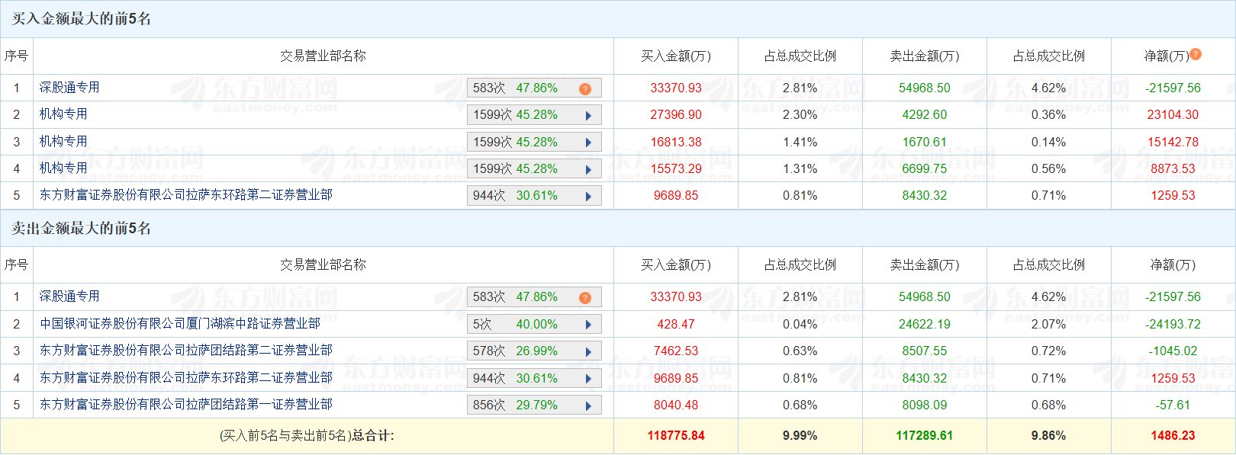
Task: Expand arrow for 机构专用 in row 2
Action: [588, 116]
